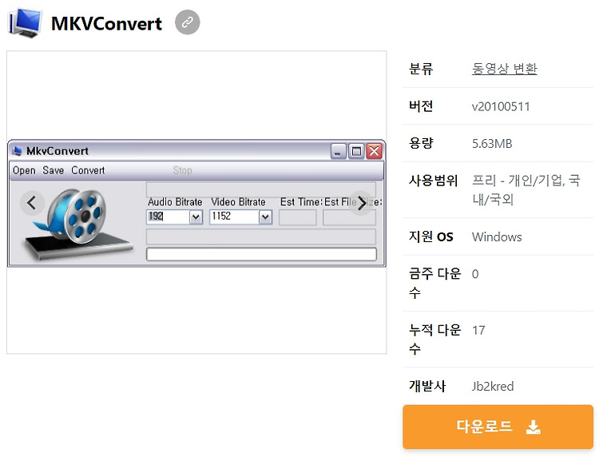Click the Est Time field box

click(x=298, y=217)
